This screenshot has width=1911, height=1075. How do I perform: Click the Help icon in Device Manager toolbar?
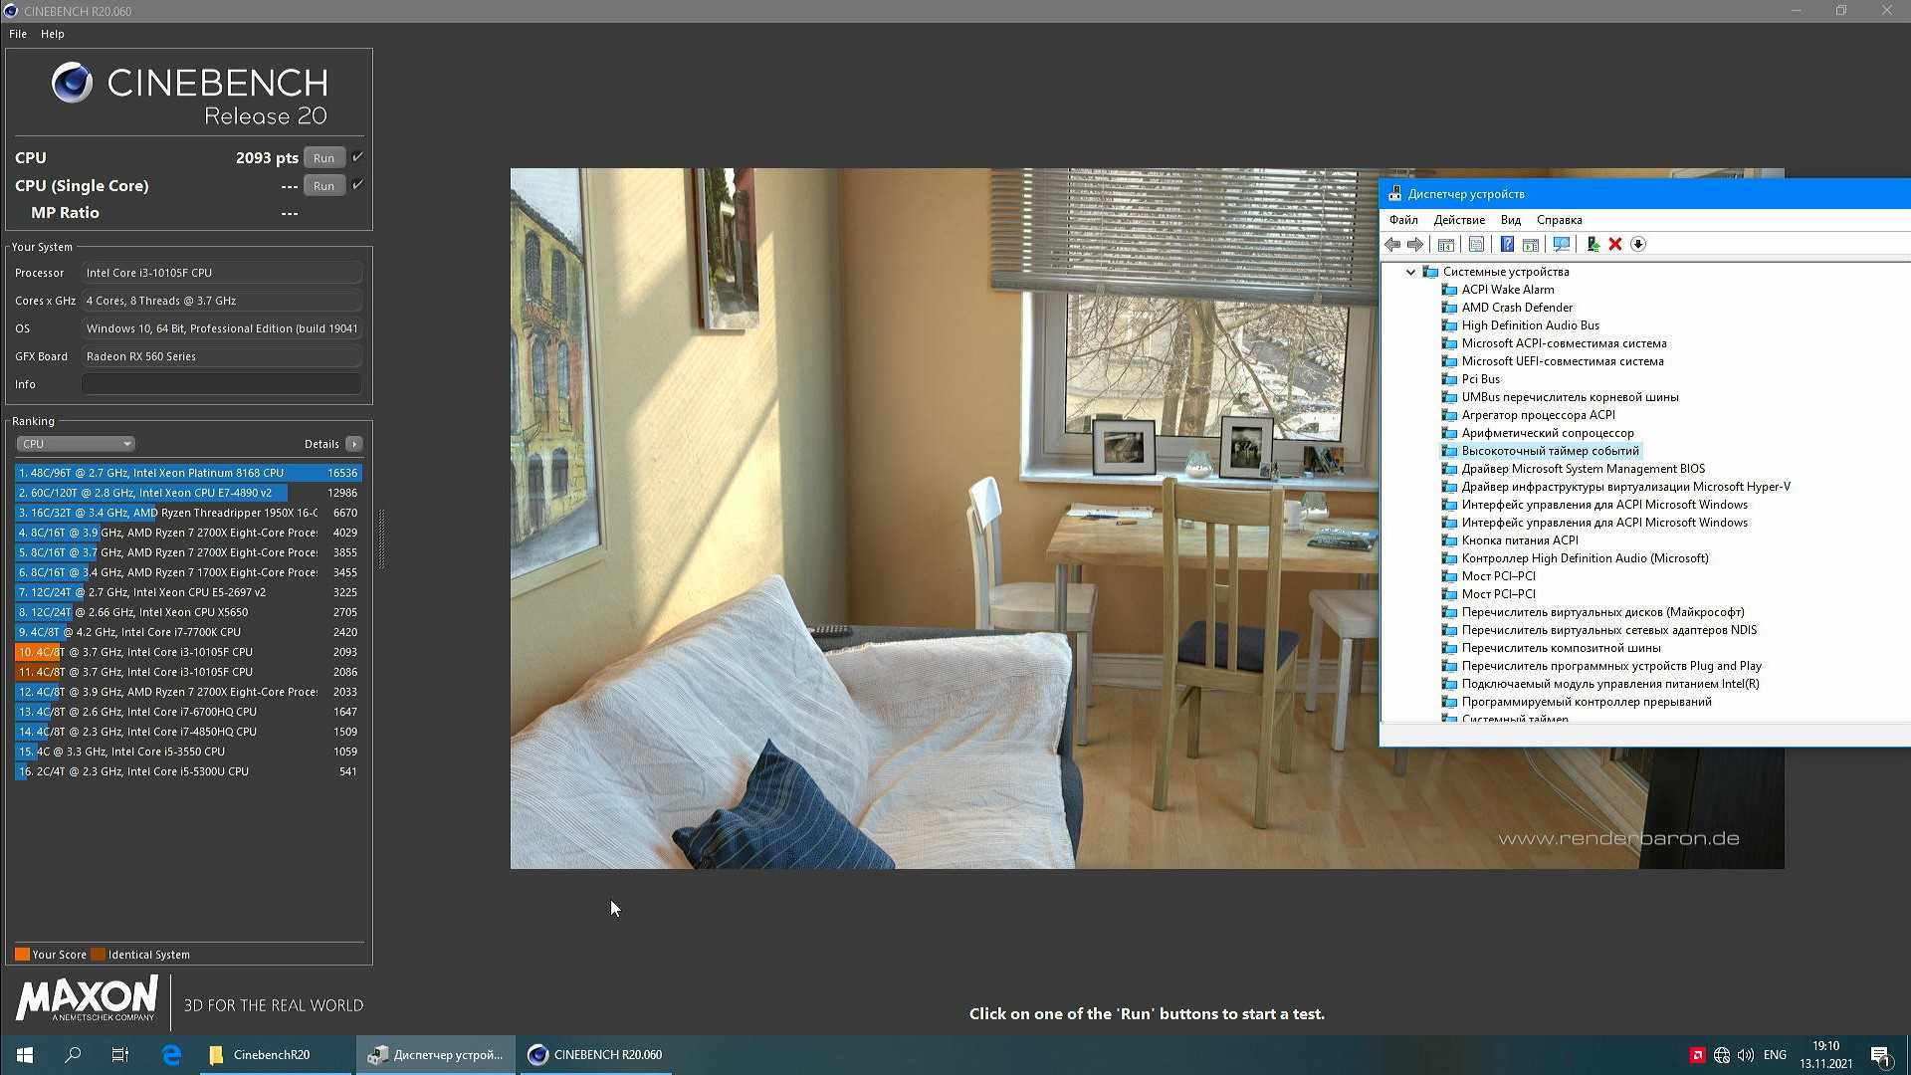(x=1507, y=244)
